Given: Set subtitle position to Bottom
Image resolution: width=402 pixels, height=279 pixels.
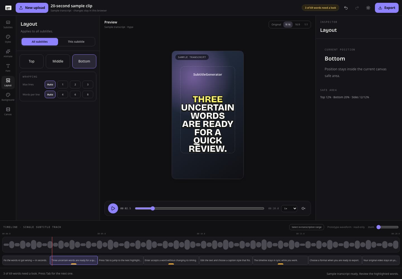Looking at the screenshot, I should coord(84,61).
